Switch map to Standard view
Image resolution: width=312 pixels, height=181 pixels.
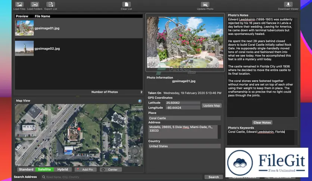point(26,169)
